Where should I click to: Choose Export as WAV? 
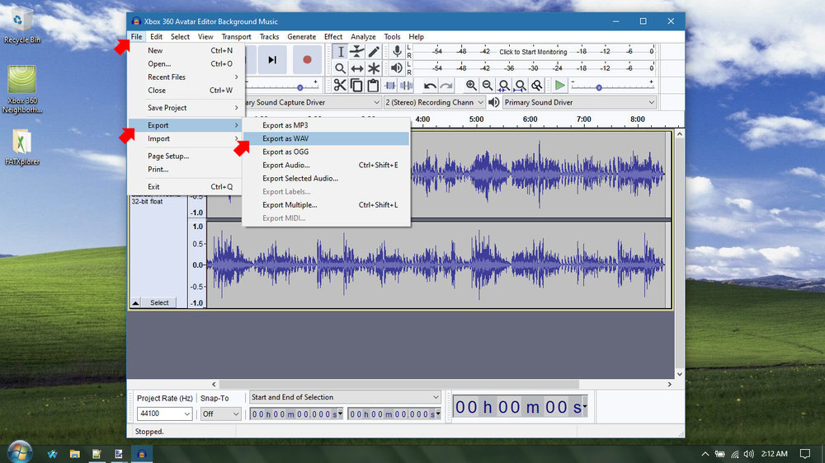pos(326,138)
